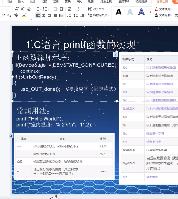178x199 pixels.
Task: Open the 审阅 Review tab
Action: point(79,1)
